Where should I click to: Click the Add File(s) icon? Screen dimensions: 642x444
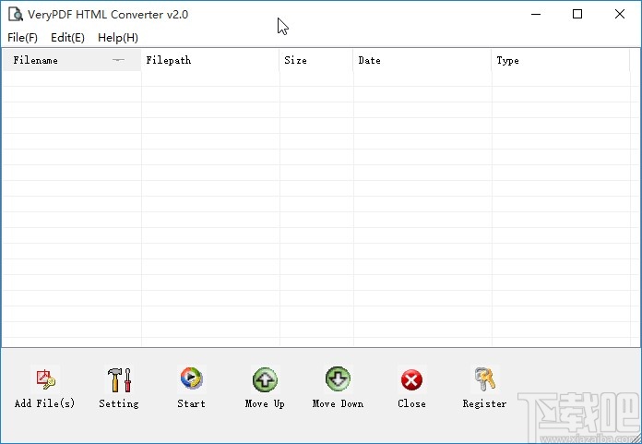45,379
